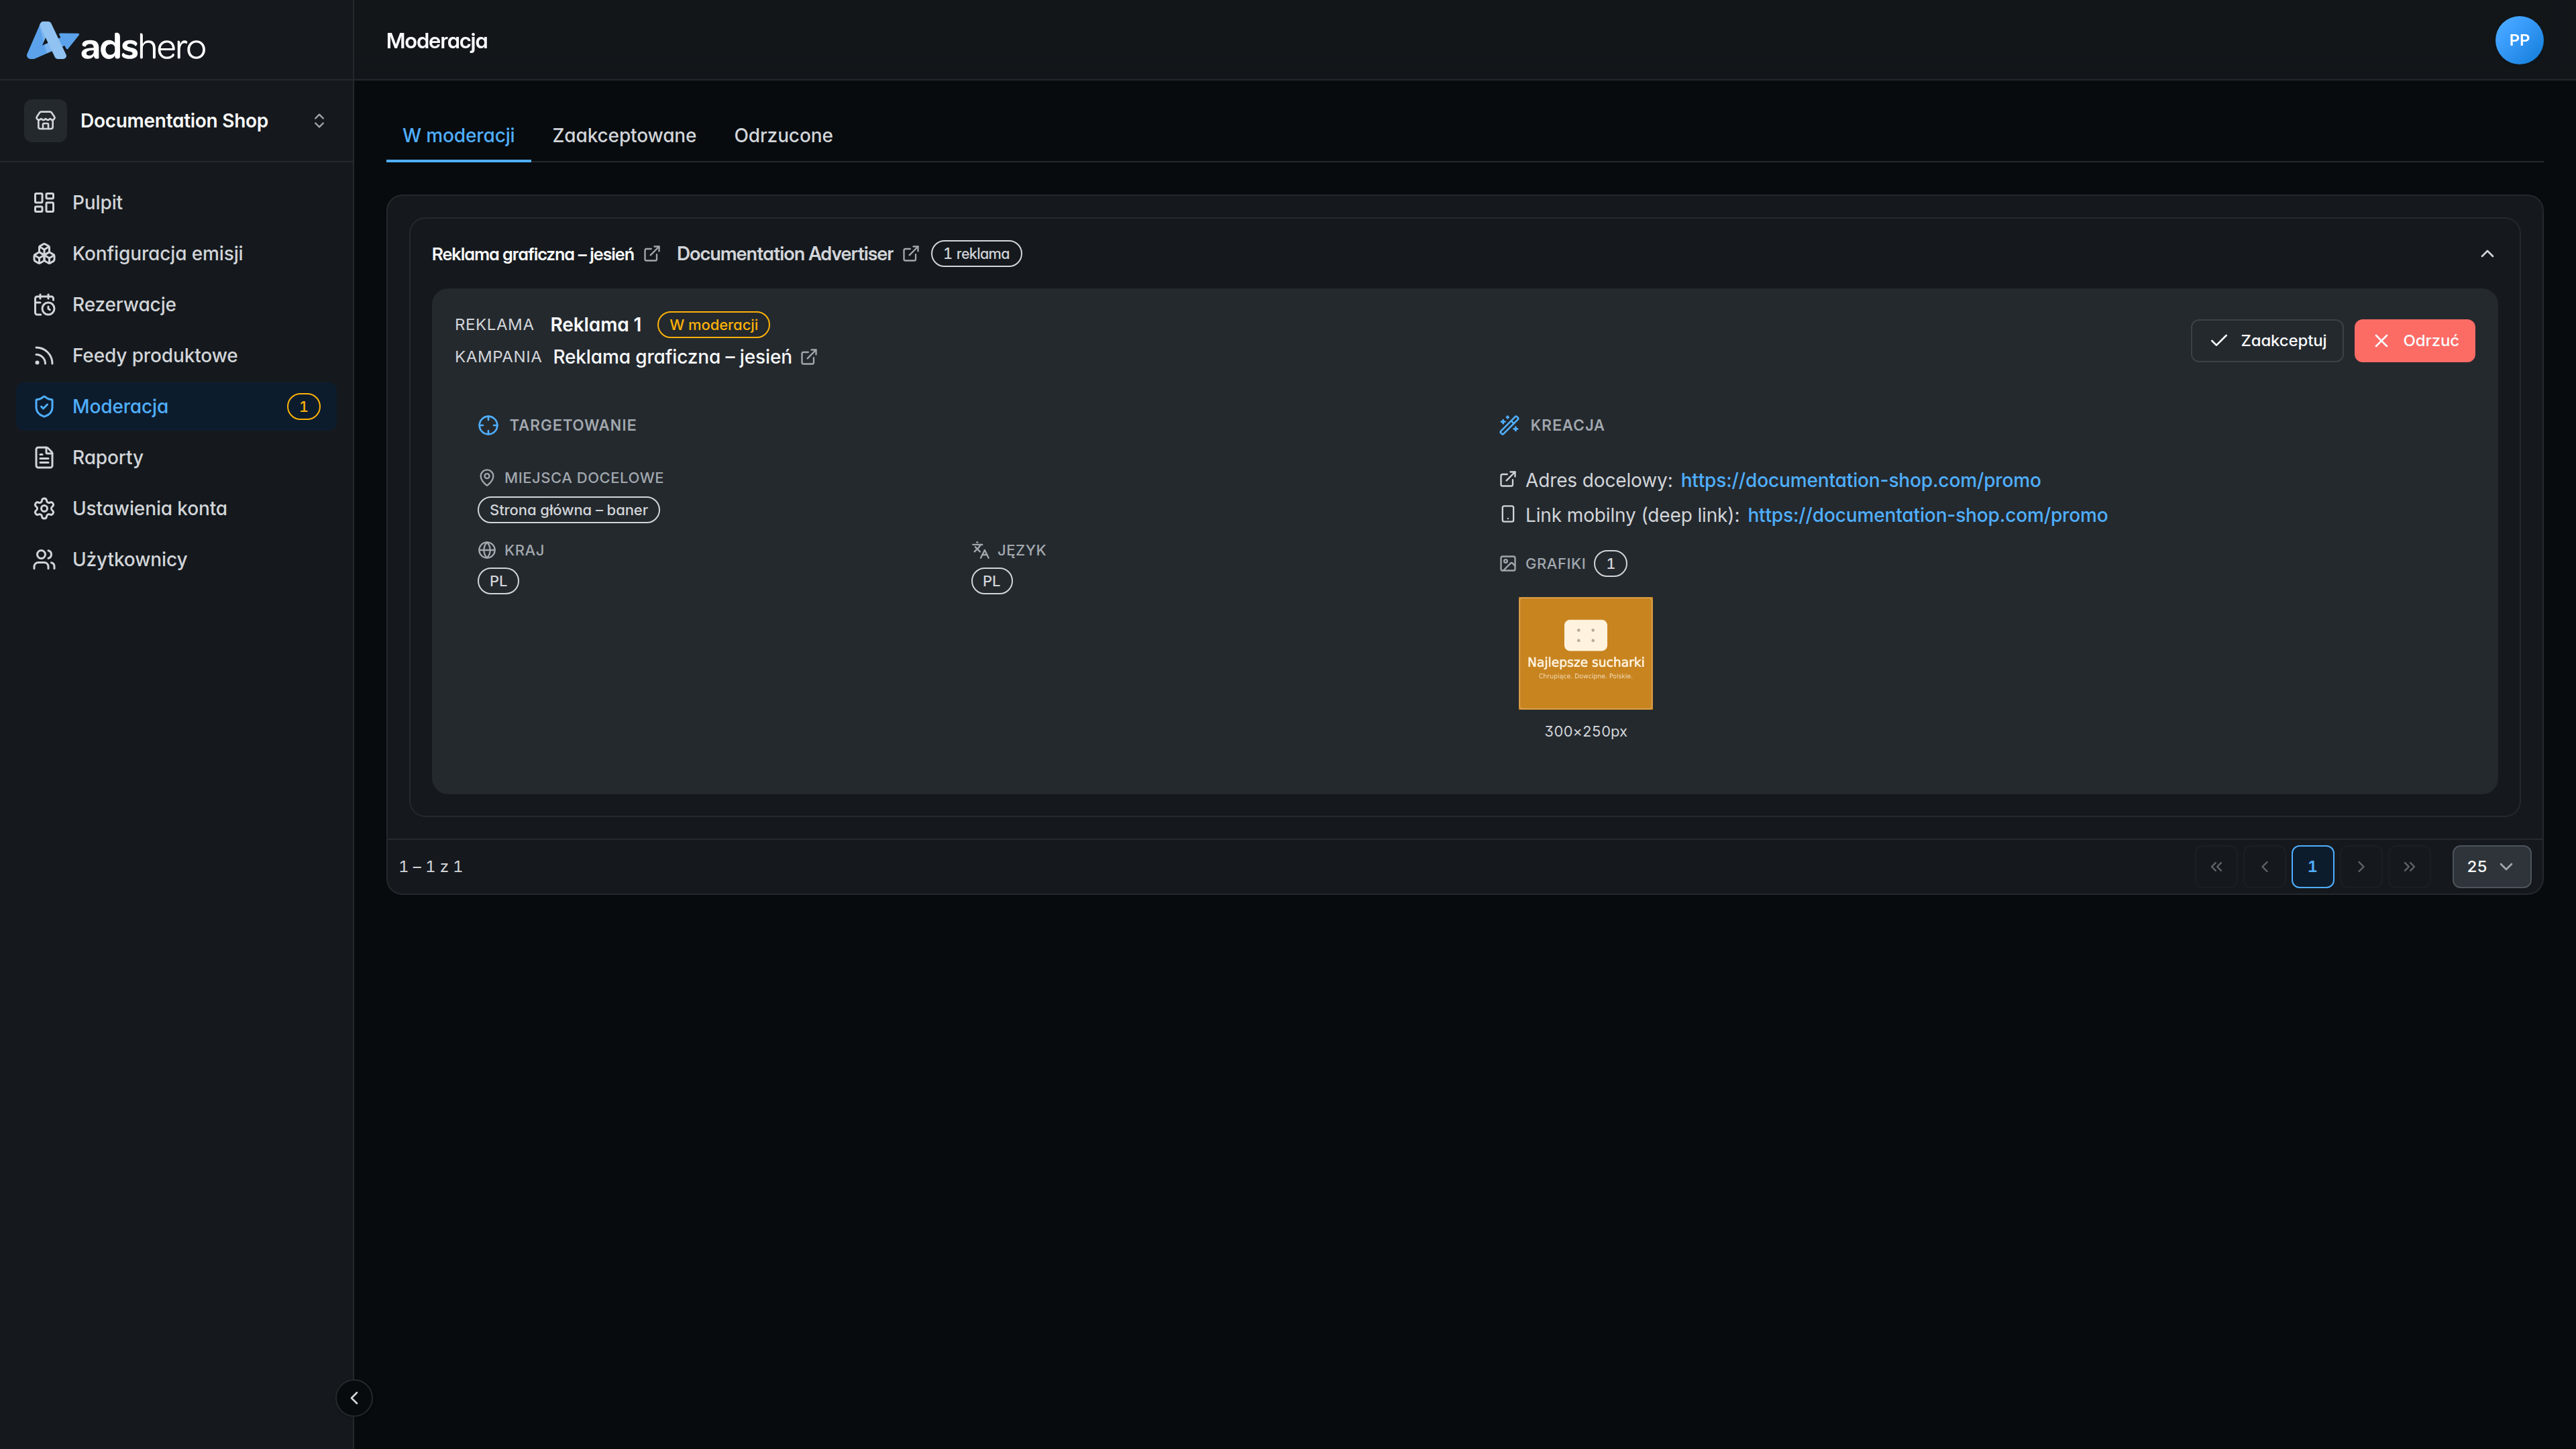Viewport: 2576px width, 1449px height.
Task: Open the 25 per page dropdown
Action: pyautogui.click(x=2491, y=866)
